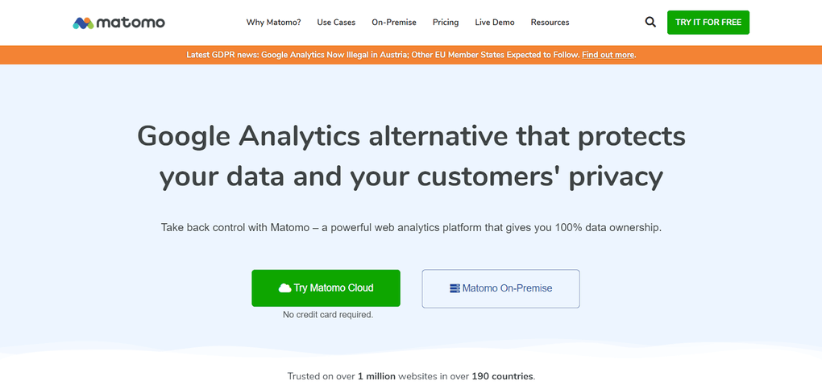Click the No credit card required note
This screenshot has width=822, height=389.
pos(327,315)
